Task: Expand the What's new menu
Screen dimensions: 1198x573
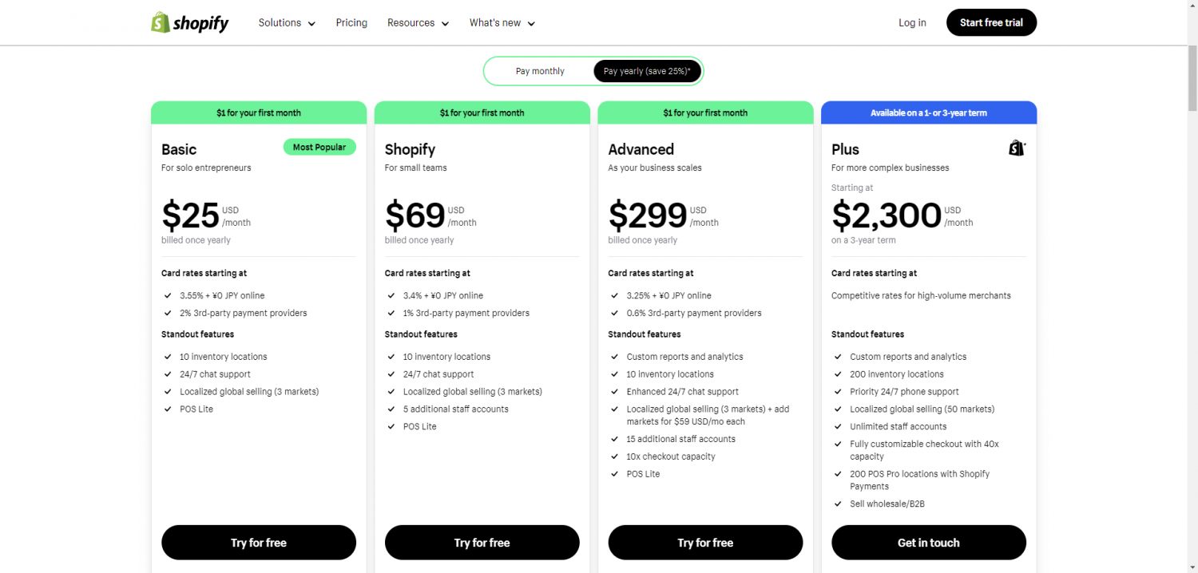Action: coord(502,22)
